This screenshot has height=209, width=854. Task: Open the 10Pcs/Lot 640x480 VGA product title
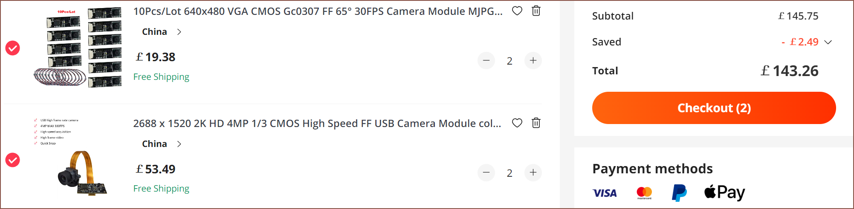[318, 11]
